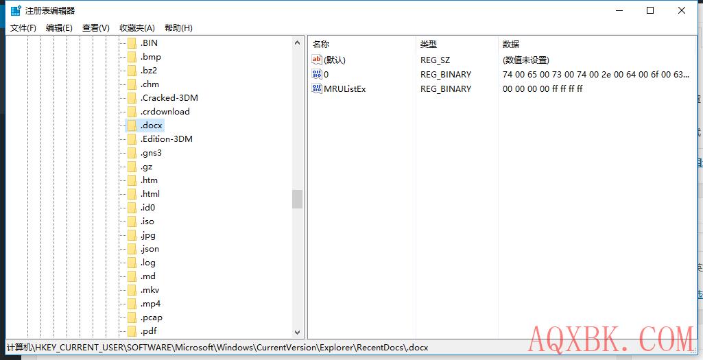703x360 pixels.
Task: Click the tree pane scrollbar thumb
Action: coord(297,199)
